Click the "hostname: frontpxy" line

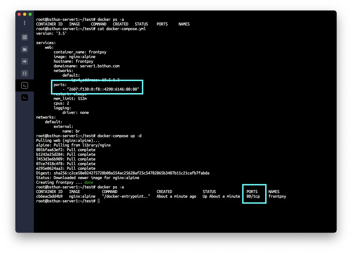click(x=73, y=61)
